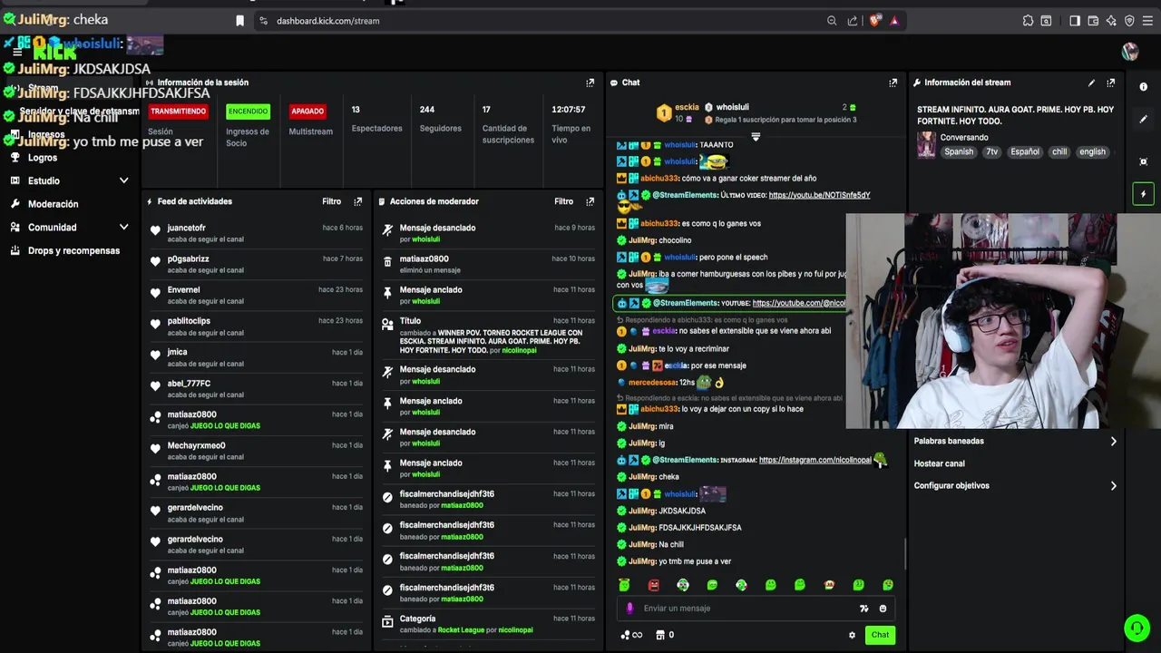Viewport: 1161px width, 653px height.
Task: Open Filtro in Acciones de moderador
Action: coord(563,201)
